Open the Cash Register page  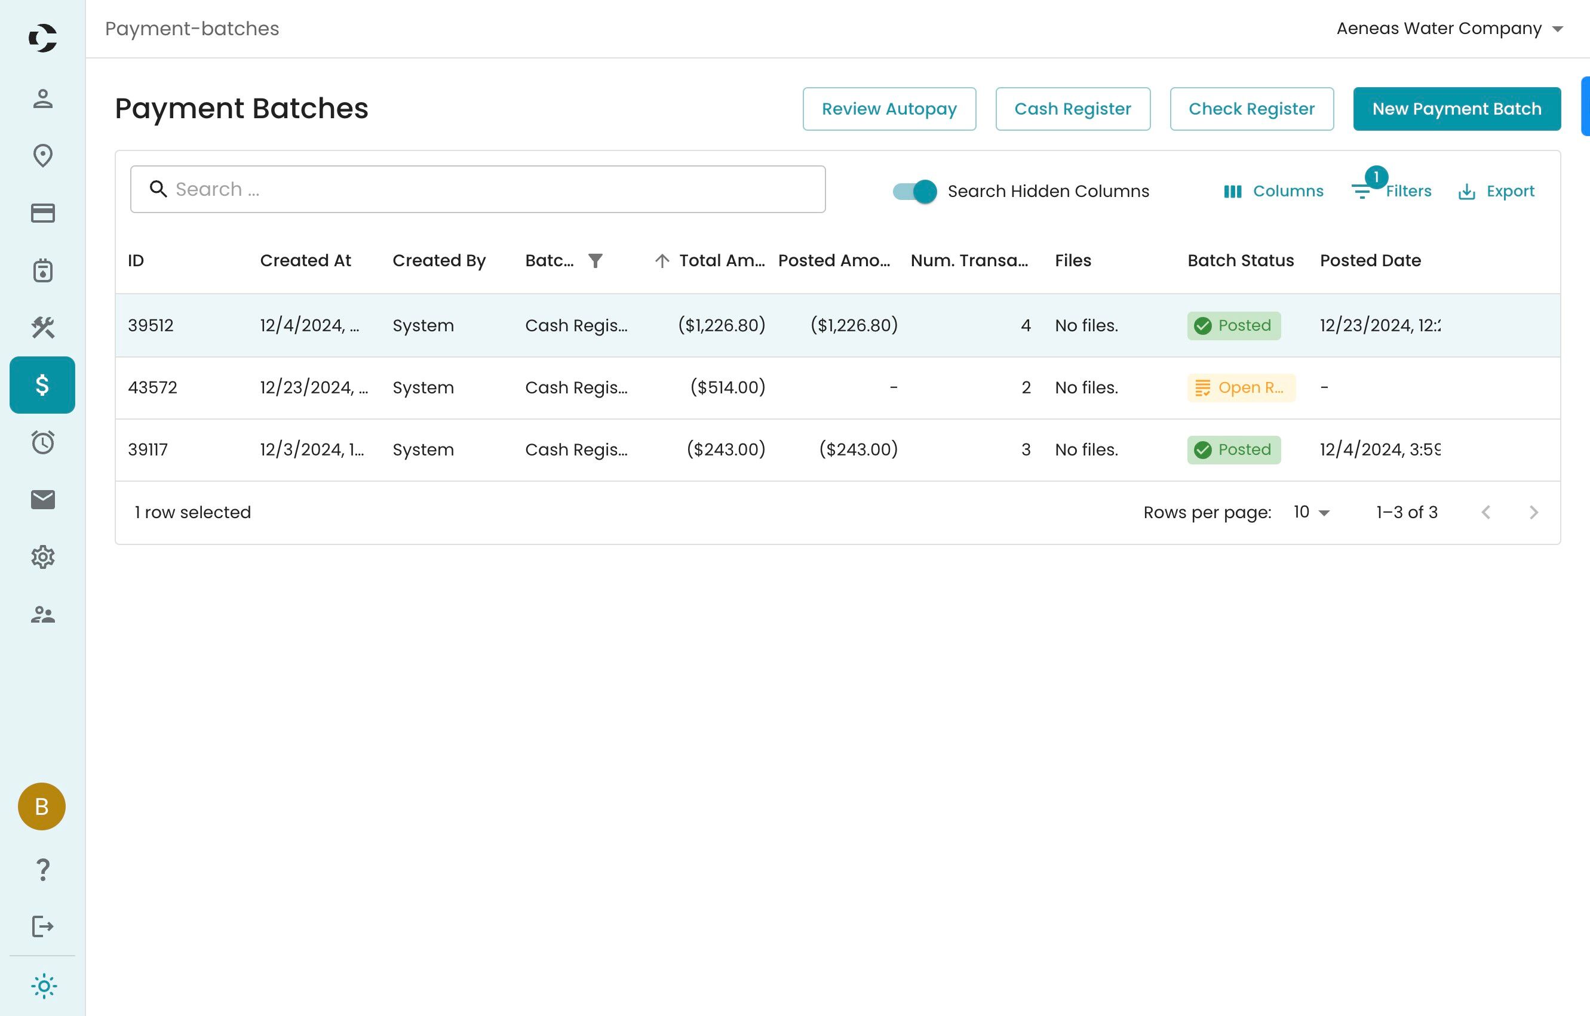coord(1072,109)
